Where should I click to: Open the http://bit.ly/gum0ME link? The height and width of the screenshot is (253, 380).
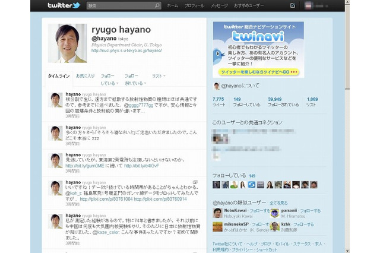(x=85, y=166)
